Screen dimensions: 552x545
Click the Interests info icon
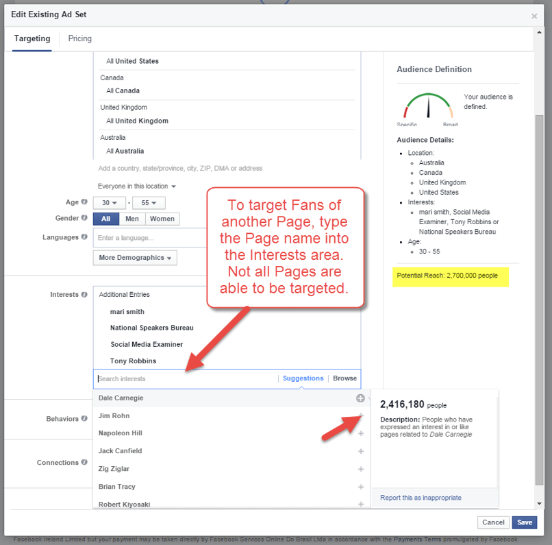click(84, 294)
